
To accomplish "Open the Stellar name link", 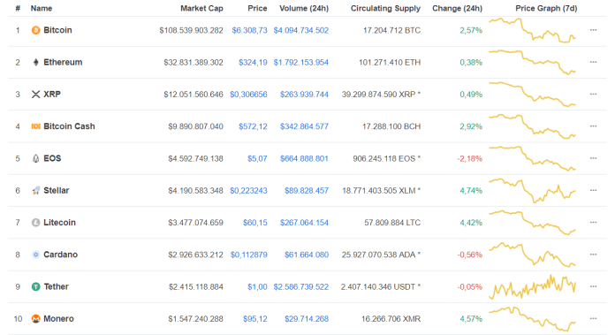I will pos(56,191).
